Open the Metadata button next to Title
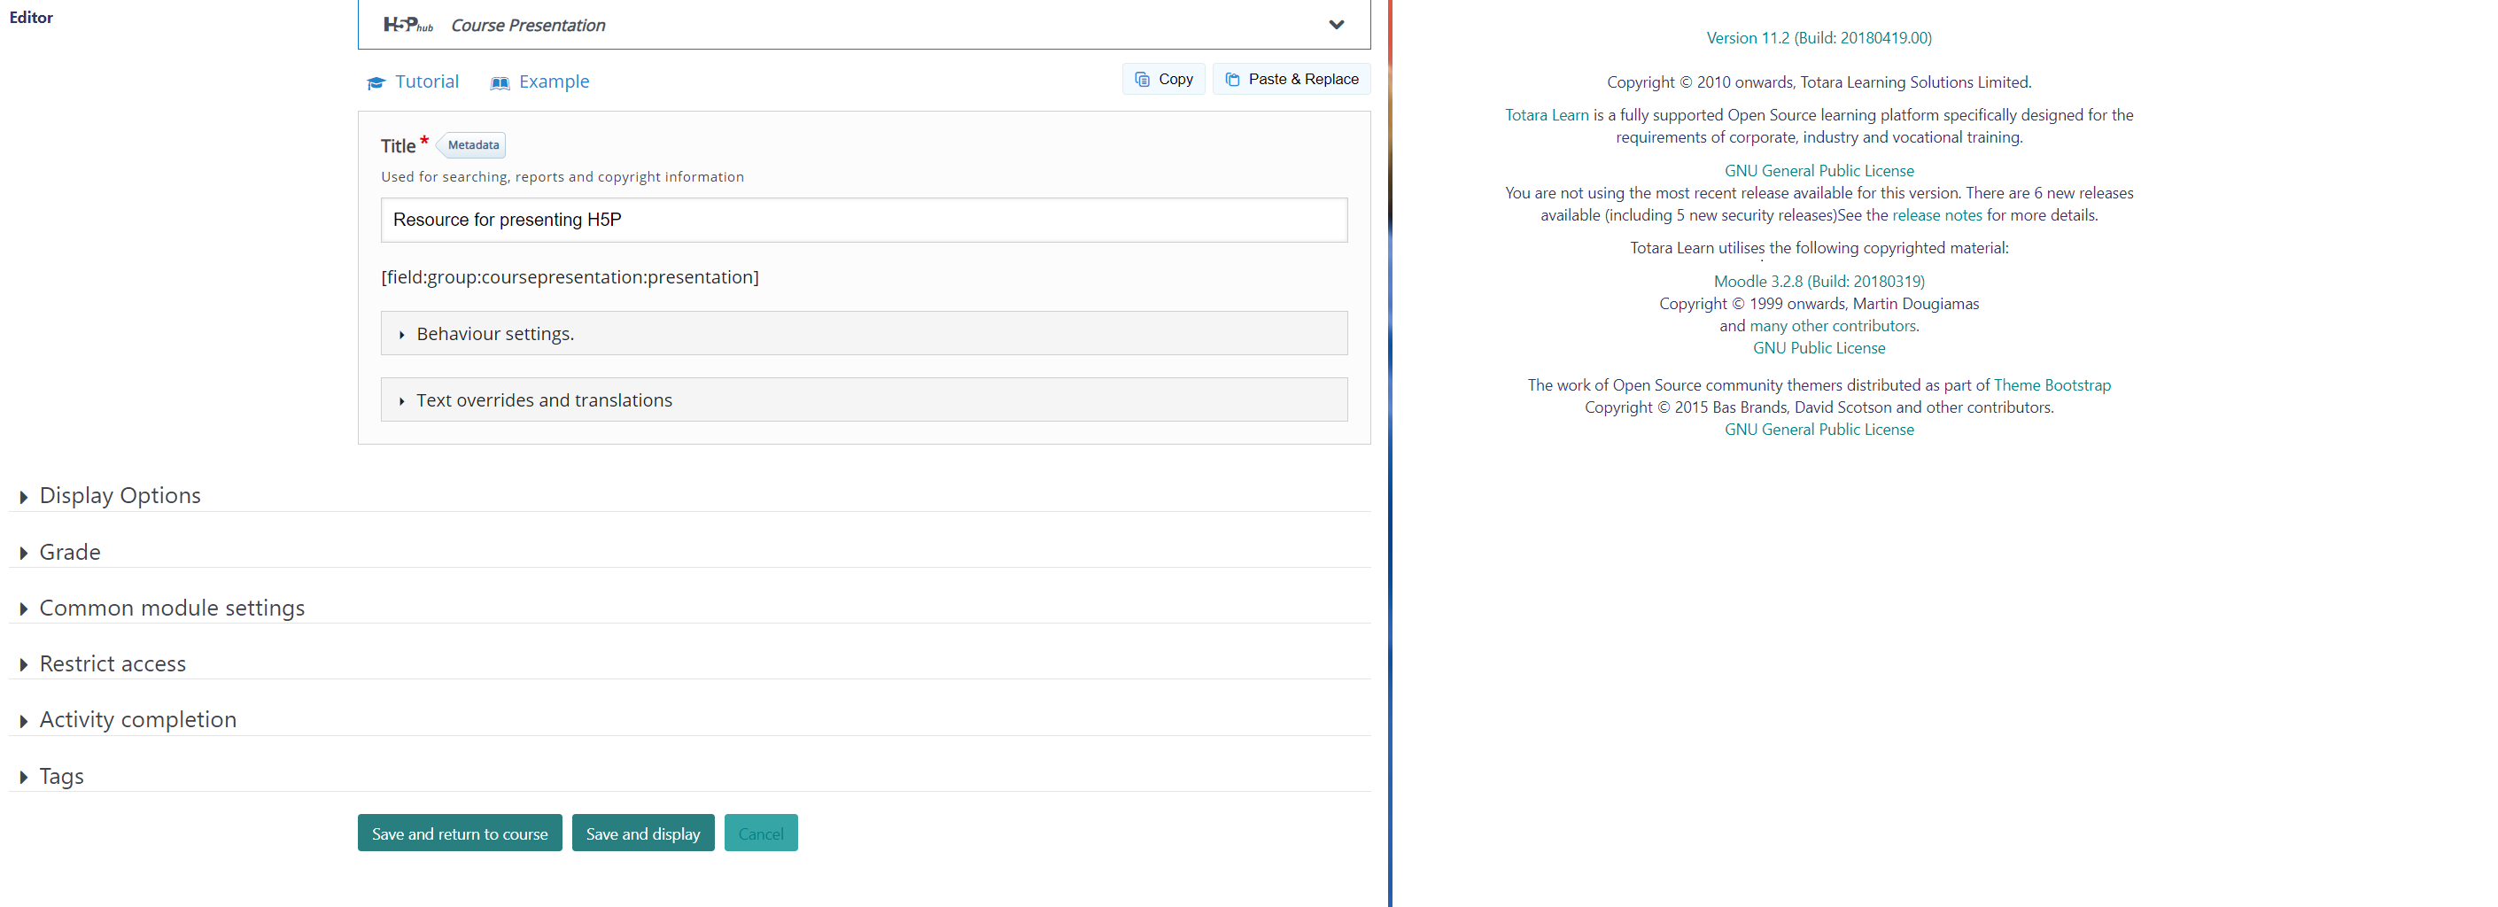 (x=472, y=145)
